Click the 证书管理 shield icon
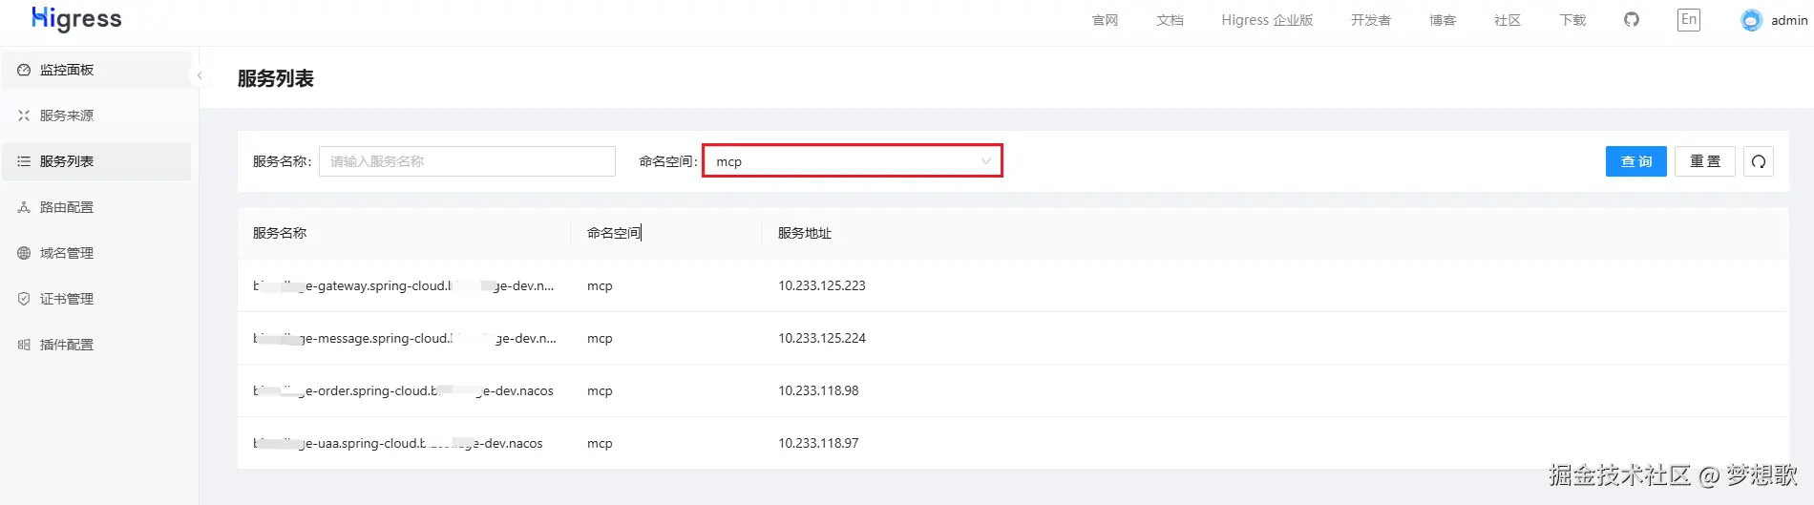 24,299
